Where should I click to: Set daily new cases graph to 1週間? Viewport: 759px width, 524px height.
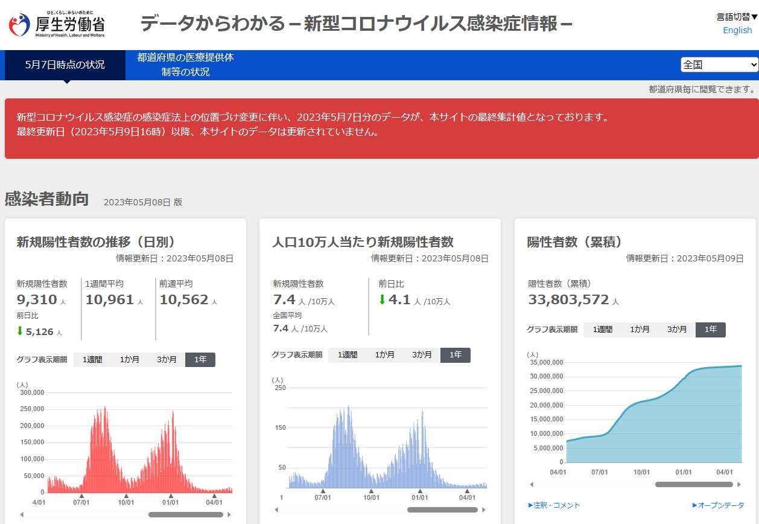[x=92, y=360]
